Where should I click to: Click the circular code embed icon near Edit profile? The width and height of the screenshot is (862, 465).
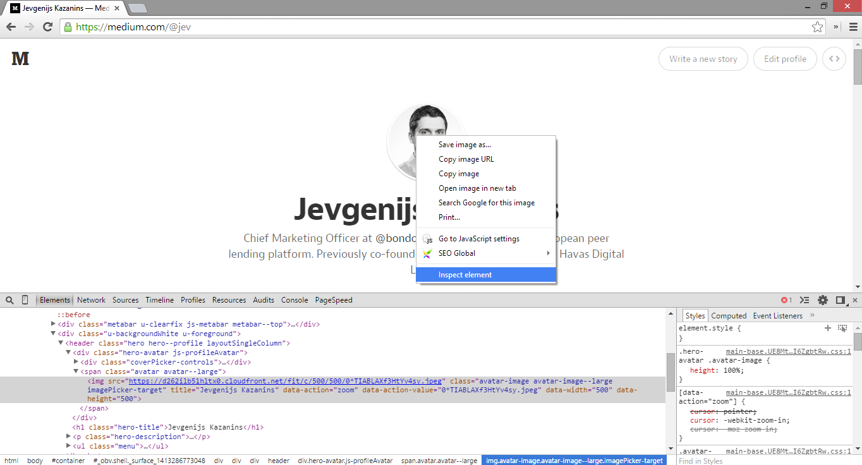834,58
